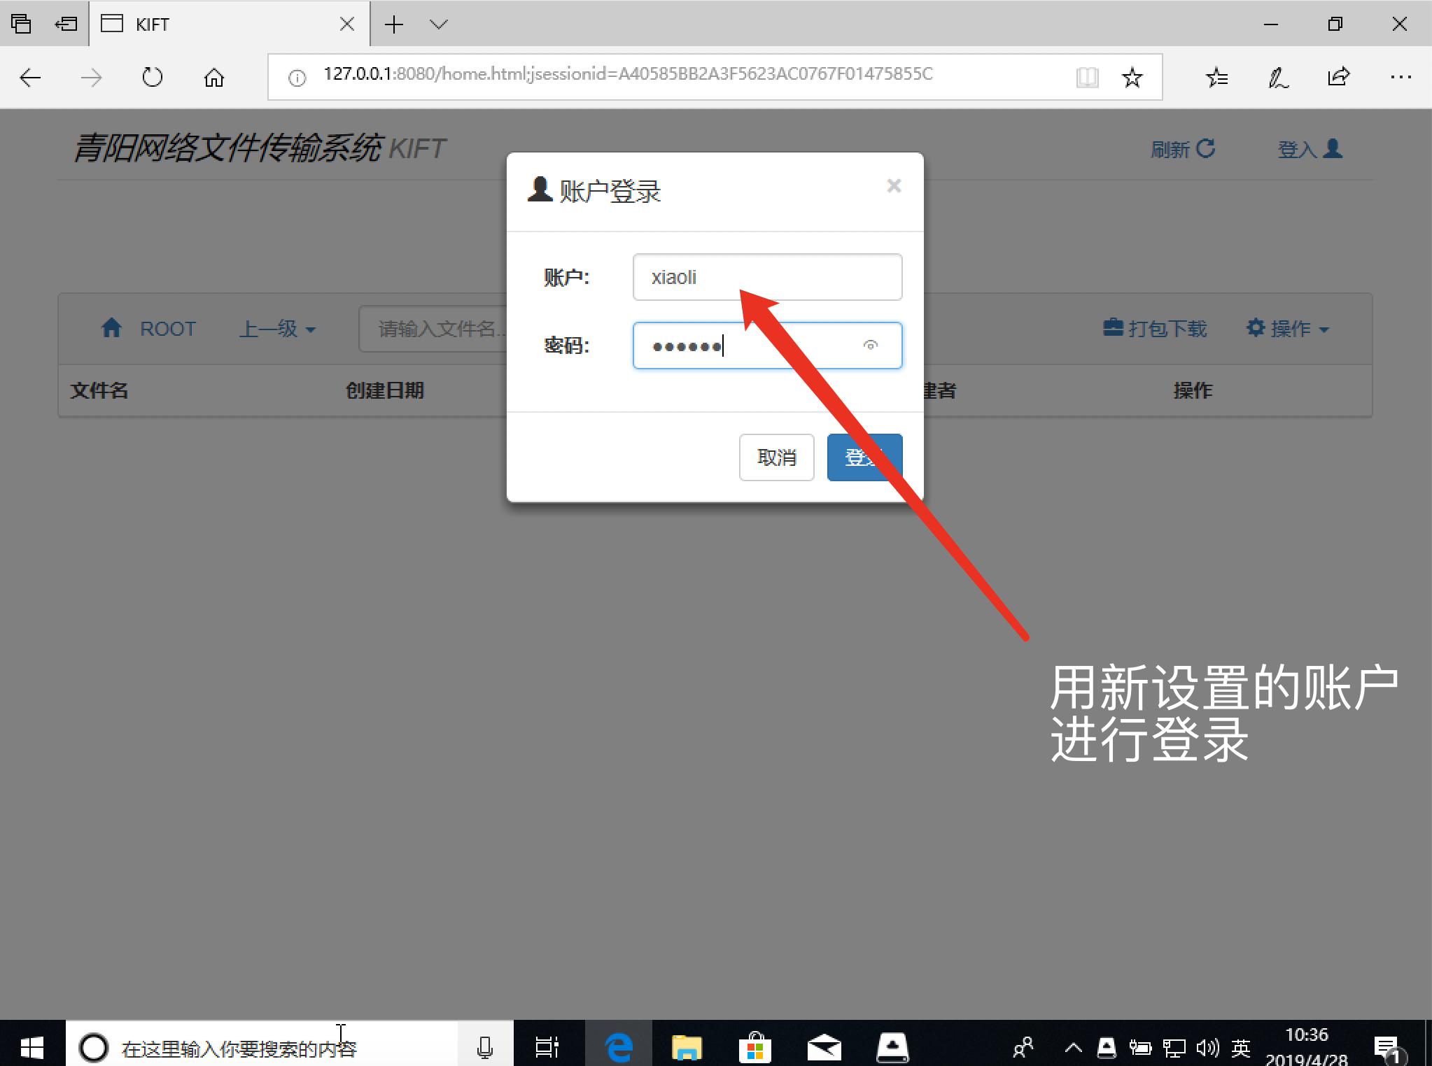Screen dimensions: 1432x1066
Task: Show hidden system tray icons
Action: tap(1073, 1047)
